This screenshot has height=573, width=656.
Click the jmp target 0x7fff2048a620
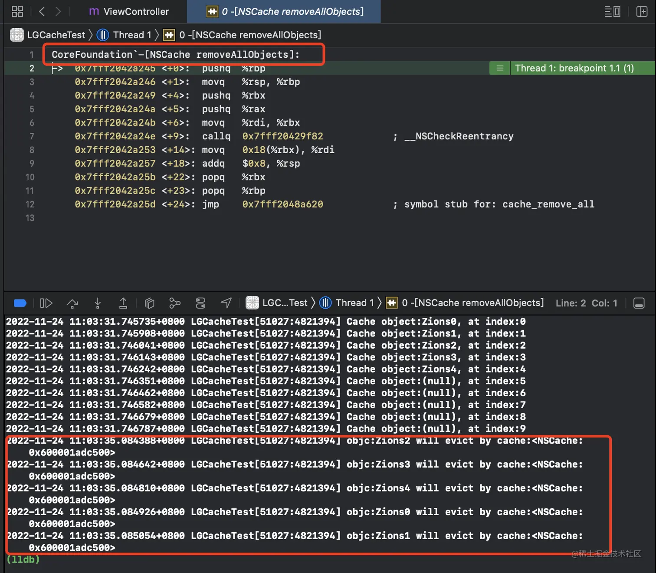coord(283,204)
